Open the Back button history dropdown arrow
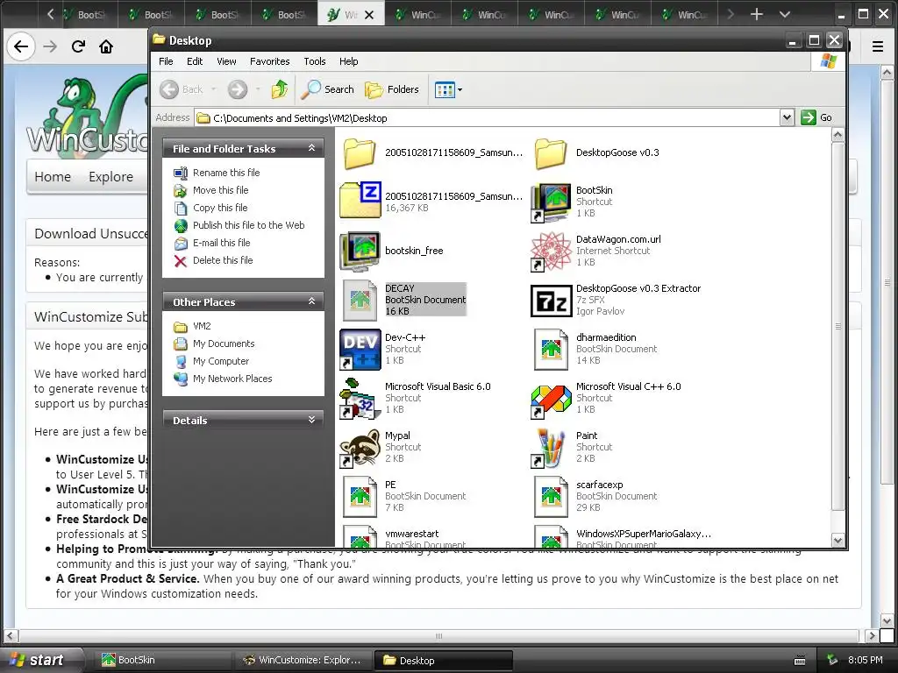 click(214, 89)
